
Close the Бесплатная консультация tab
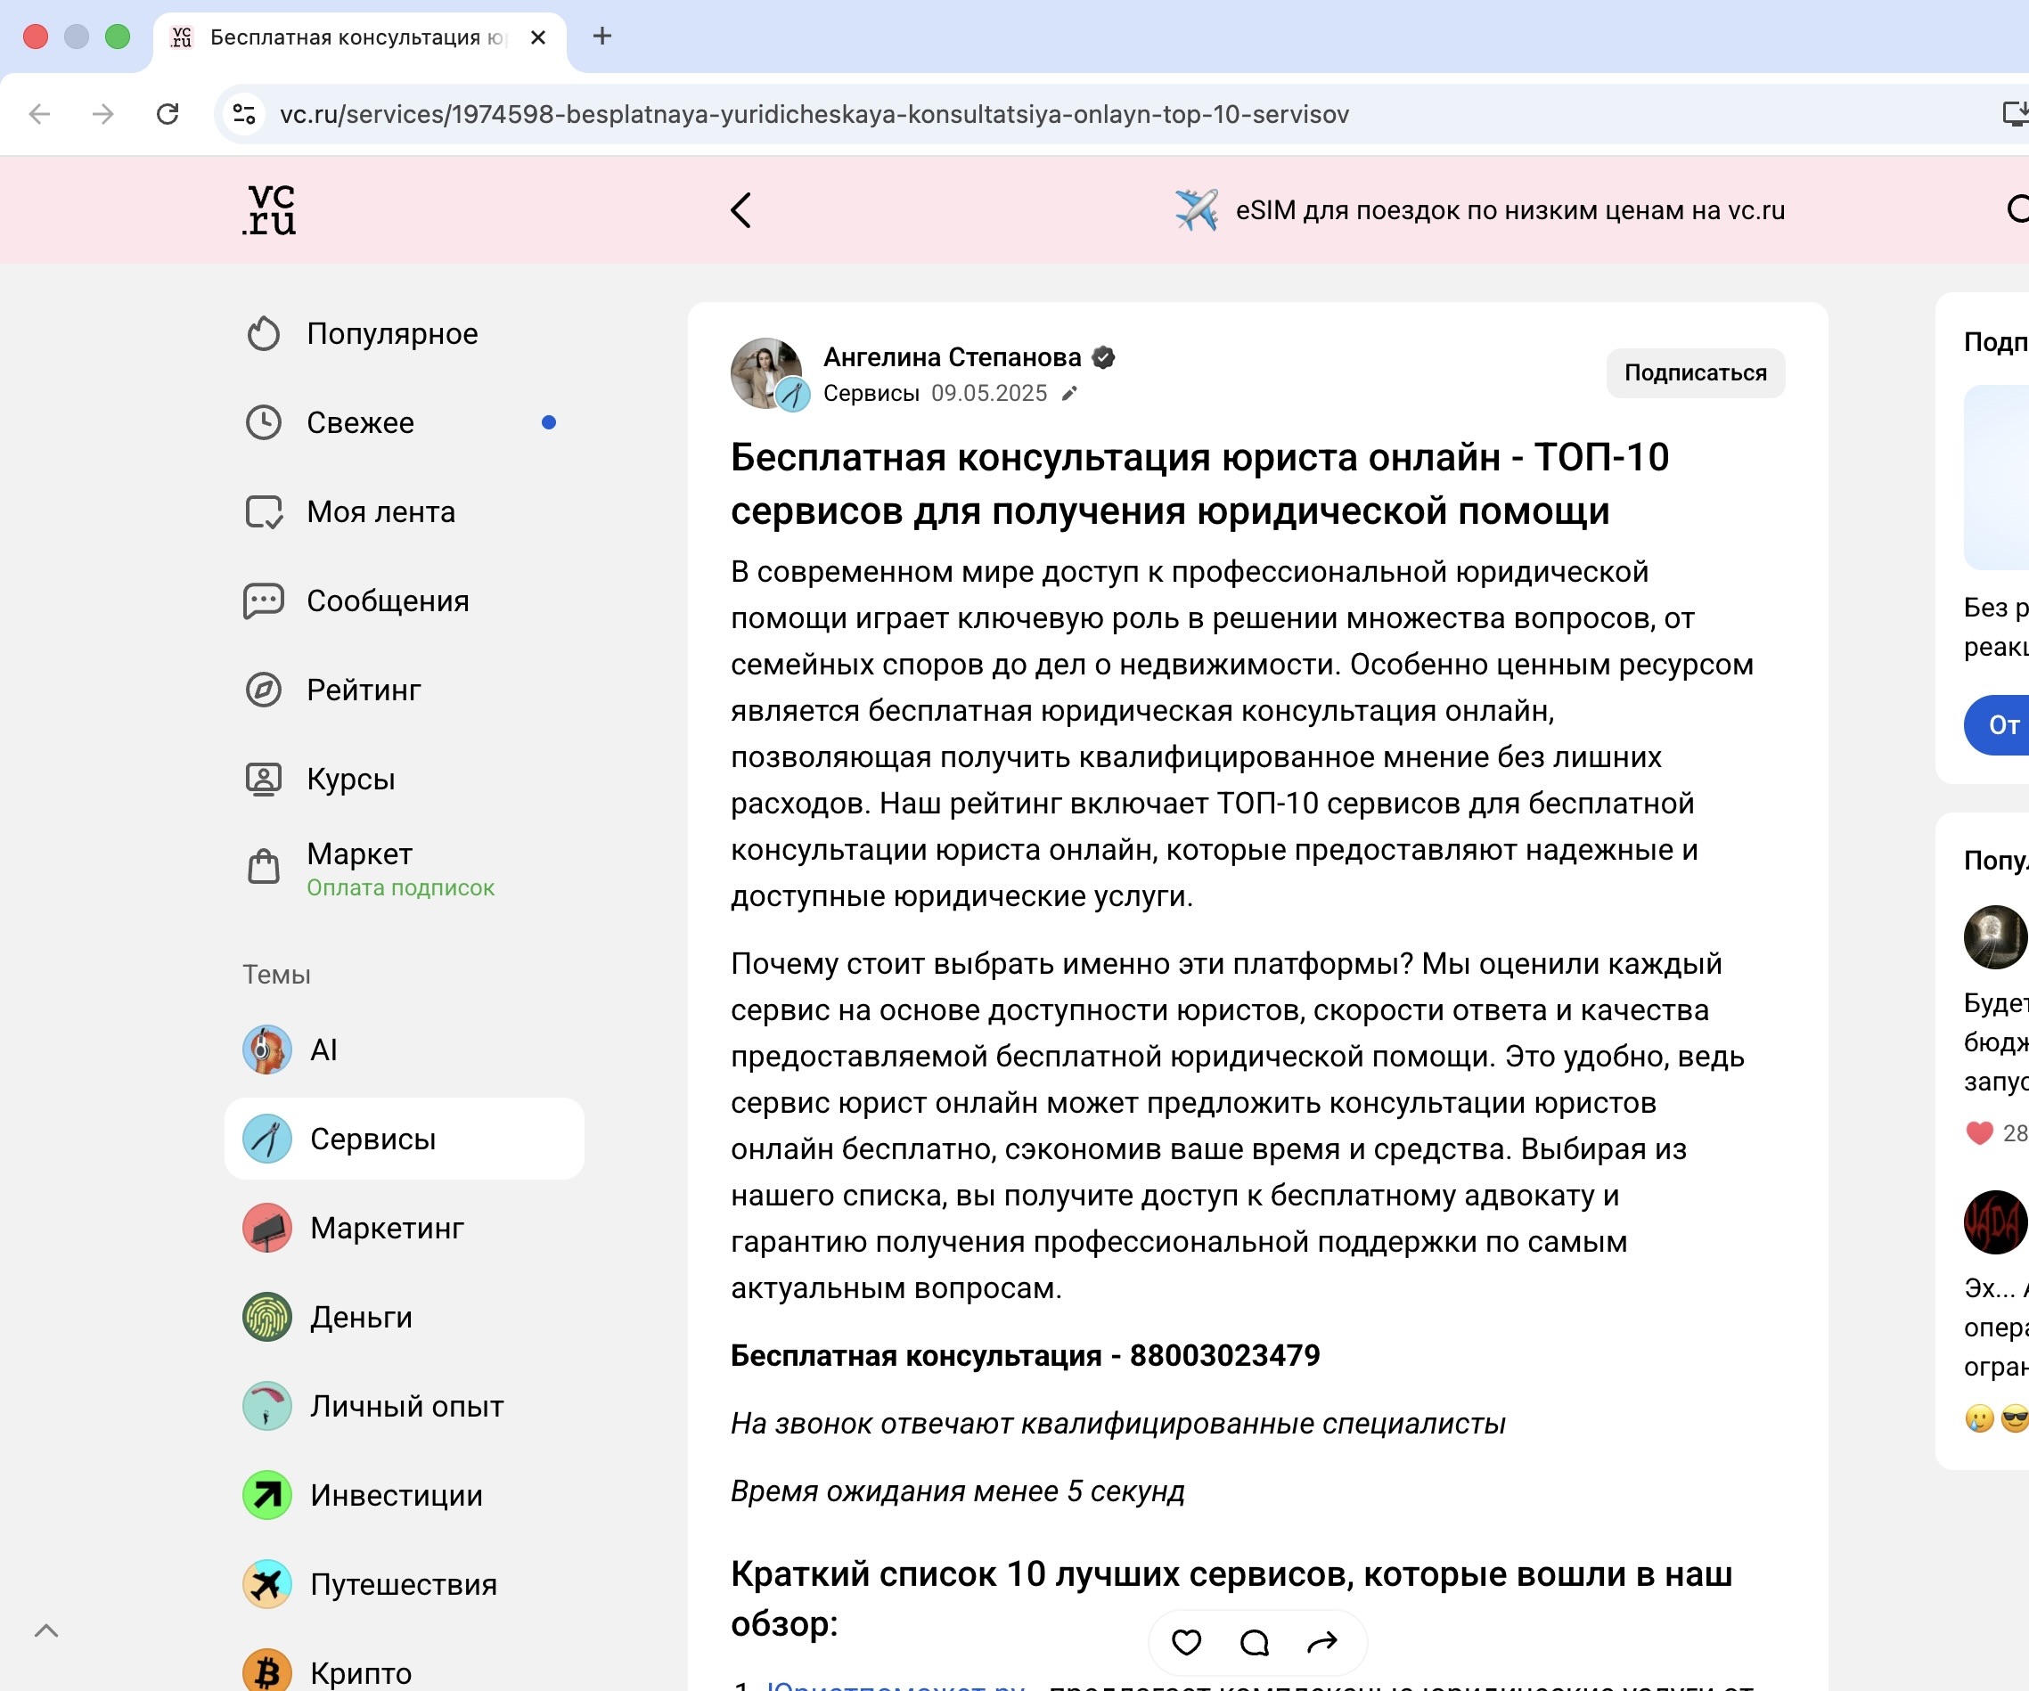pos(538,37)
